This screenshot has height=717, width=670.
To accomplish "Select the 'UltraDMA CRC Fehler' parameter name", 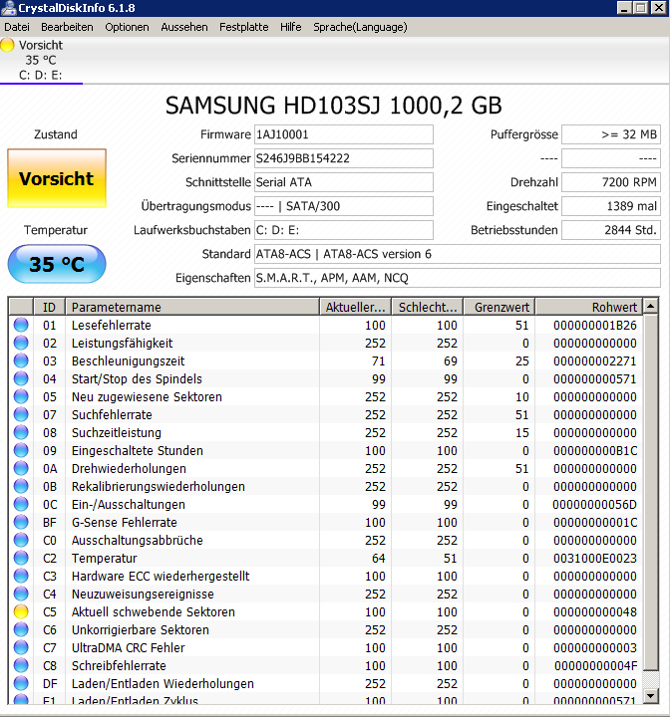I will tap(129, 648).
